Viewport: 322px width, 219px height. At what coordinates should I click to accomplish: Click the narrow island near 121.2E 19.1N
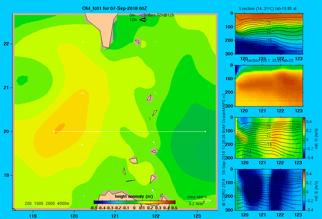pyautogui.click(x=124, y=171)
